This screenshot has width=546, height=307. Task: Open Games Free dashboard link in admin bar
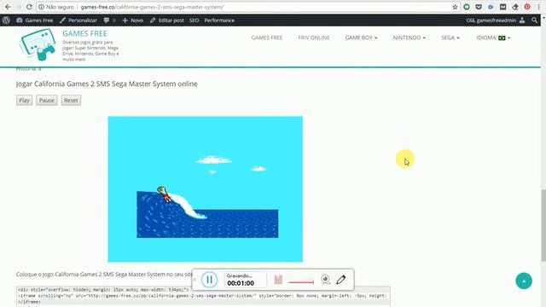[35, 20]
